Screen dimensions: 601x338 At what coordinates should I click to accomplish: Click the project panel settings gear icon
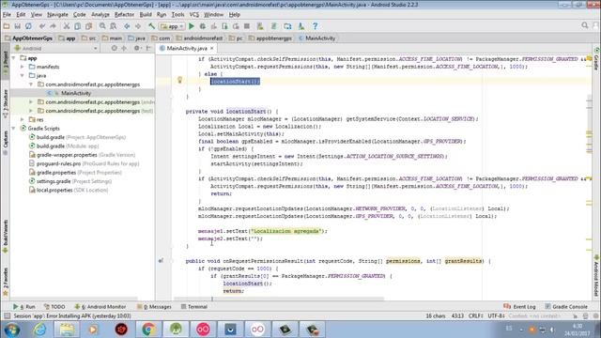(137, 48)
